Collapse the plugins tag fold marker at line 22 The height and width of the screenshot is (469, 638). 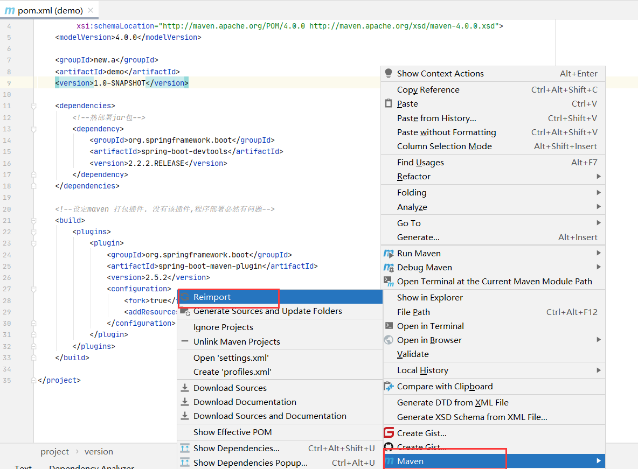[x=34, y=232]
